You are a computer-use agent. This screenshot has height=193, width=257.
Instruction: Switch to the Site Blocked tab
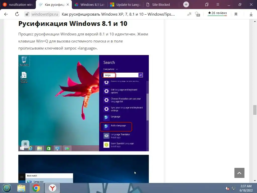[x=161, y=5]
